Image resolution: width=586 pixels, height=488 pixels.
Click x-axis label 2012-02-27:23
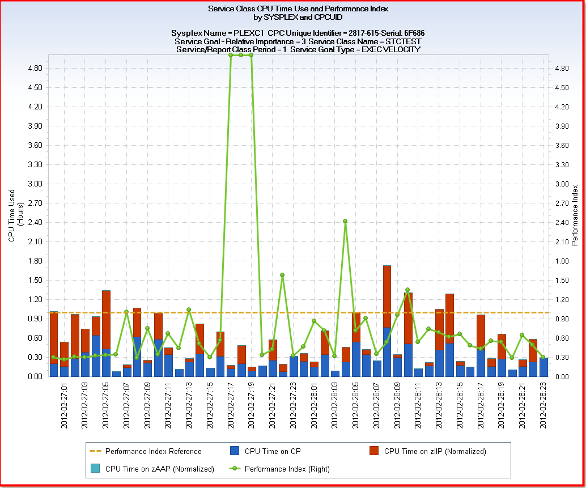[293, 405]
